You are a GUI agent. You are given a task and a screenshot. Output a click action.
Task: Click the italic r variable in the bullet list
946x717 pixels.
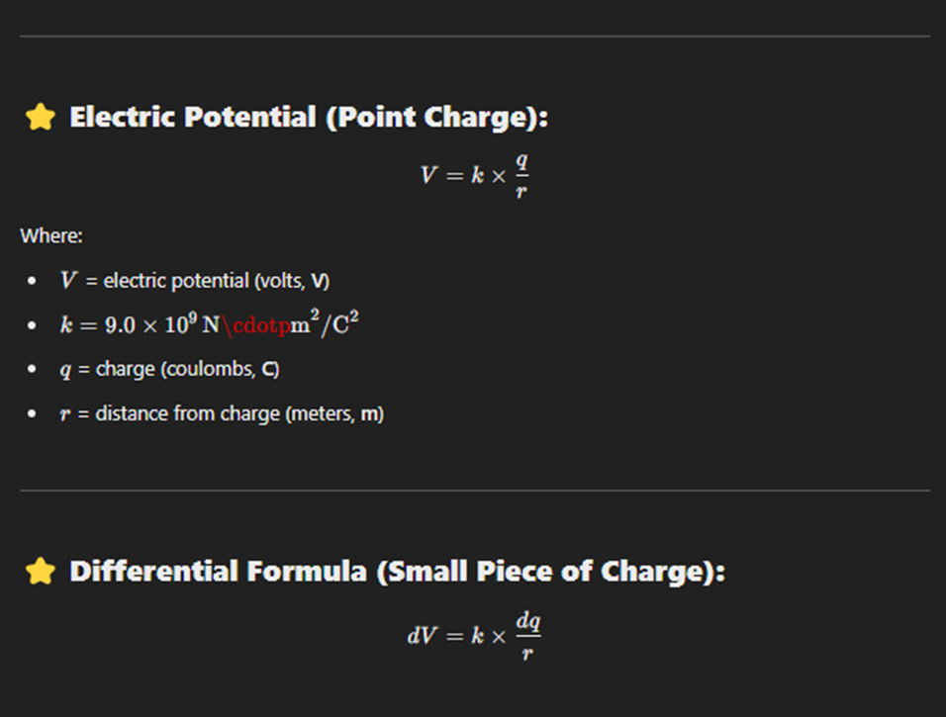click(65, 415)
